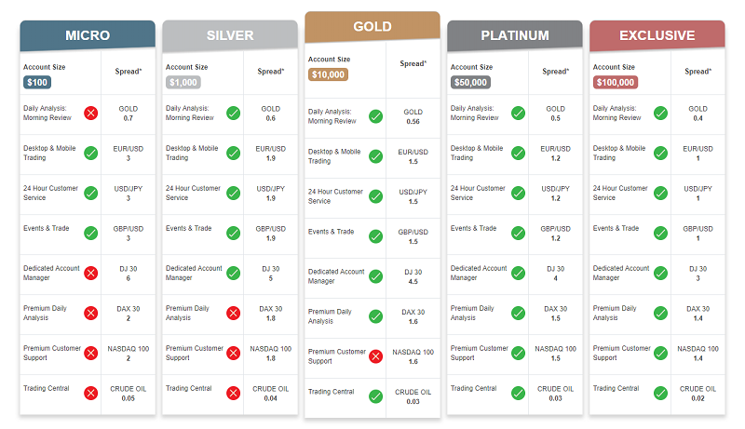745x429 pixels.
Task: Click the $1,000 gray account size badge
Action: (x=183, y=82)
